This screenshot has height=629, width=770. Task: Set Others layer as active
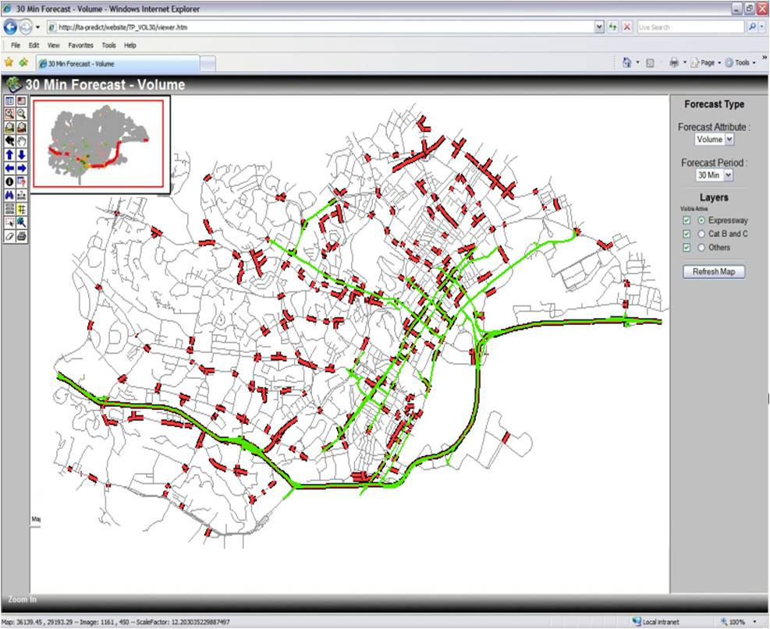point(701,248)
